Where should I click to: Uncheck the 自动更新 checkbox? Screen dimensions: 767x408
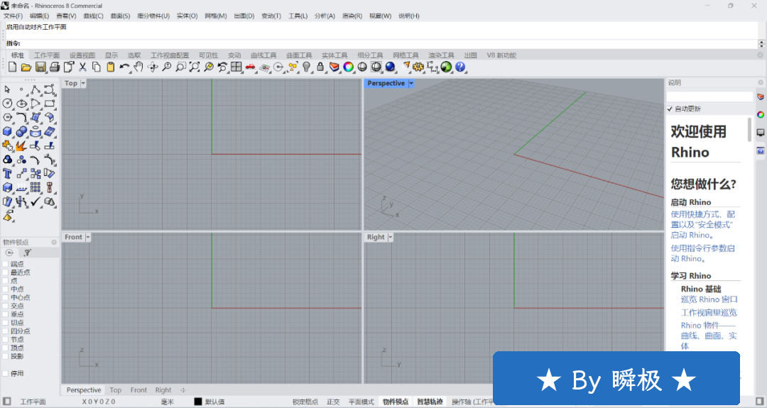[670, 109]
